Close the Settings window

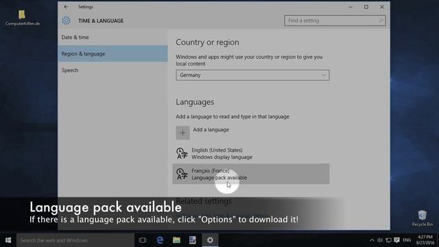tap(382, 7)
